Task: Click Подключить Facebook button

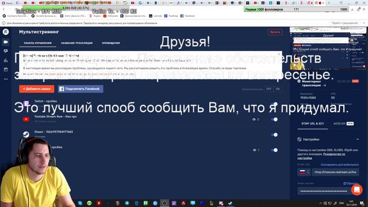Action: [80, 89]
